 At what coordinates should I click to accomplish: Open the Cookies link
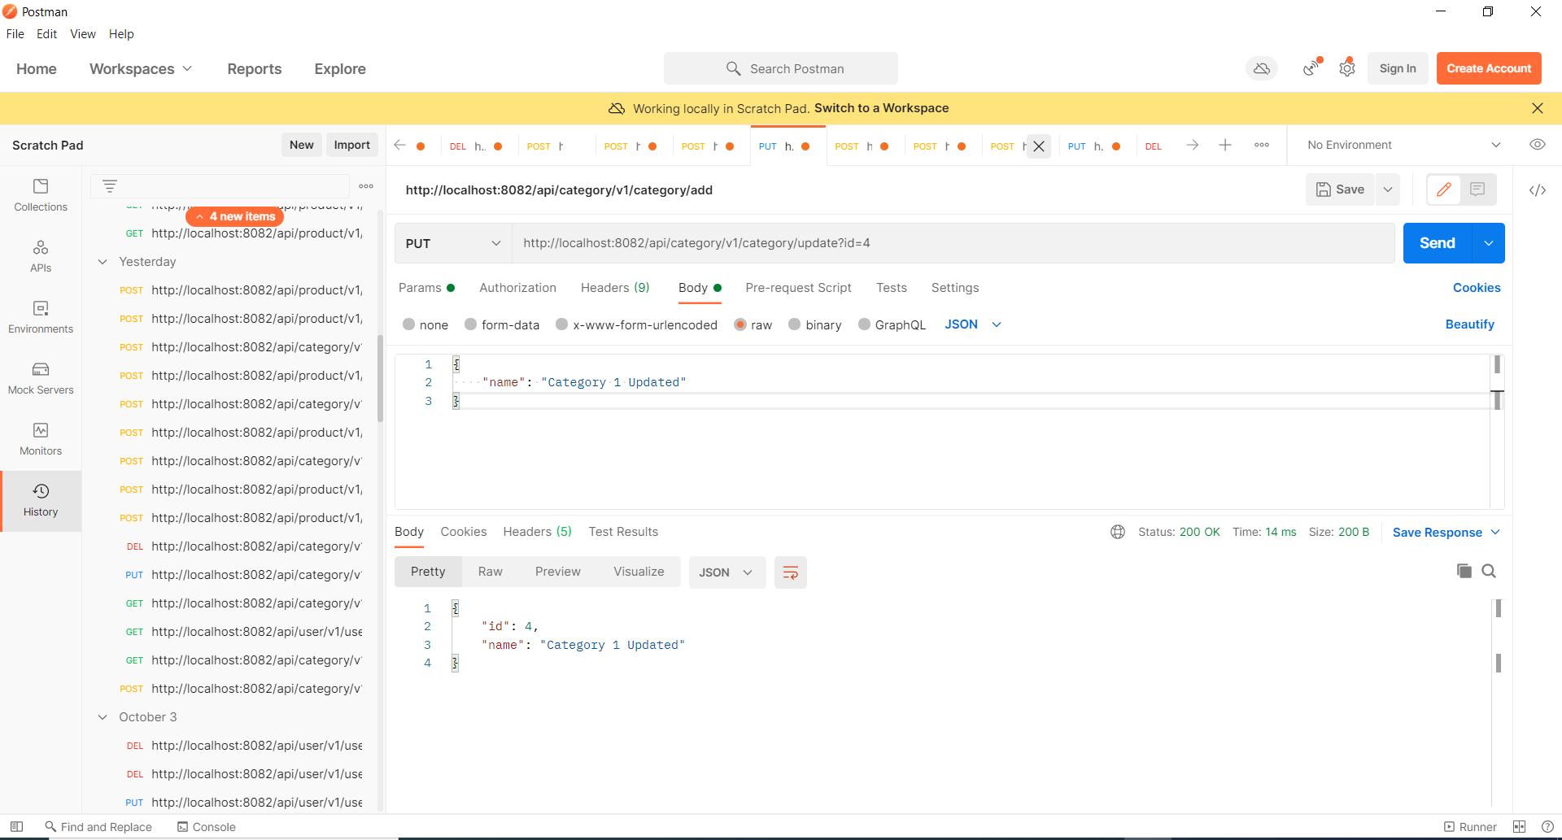click(x=1477, y=288)
